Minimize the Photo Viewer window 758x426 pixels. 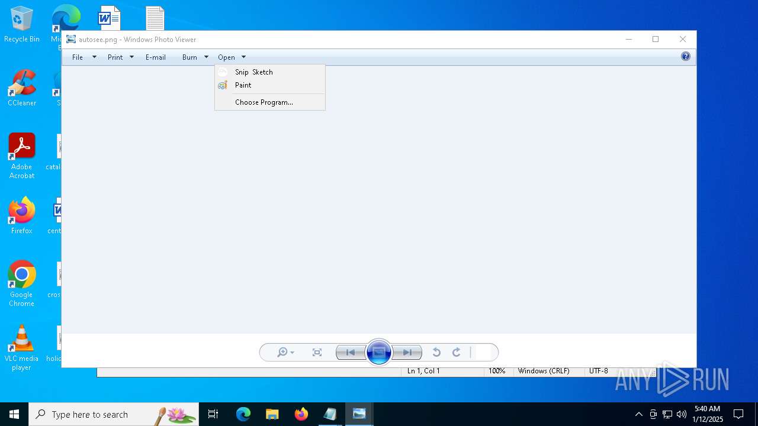point(629,40)
